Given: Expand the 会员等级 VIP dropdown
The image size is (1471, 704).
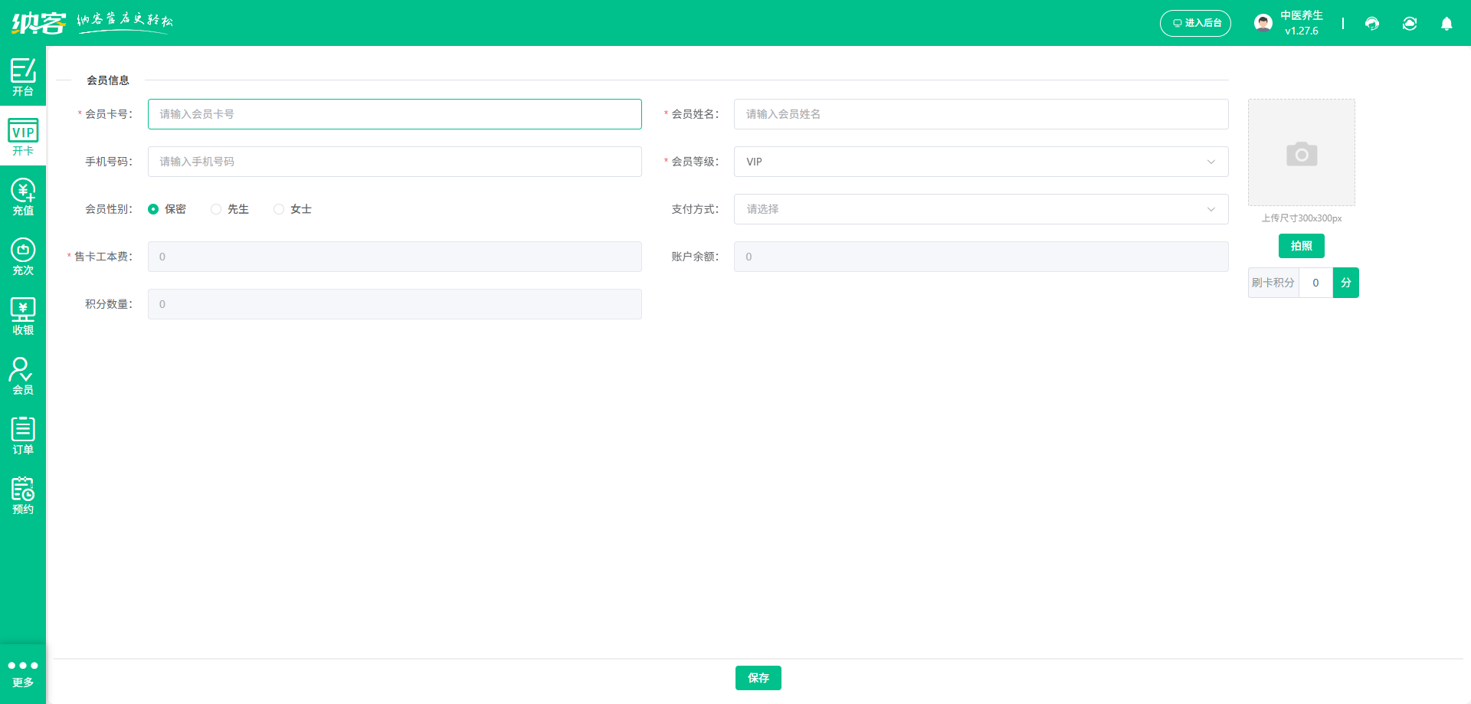Looking at the screenshot, I should tap(981, 162).
